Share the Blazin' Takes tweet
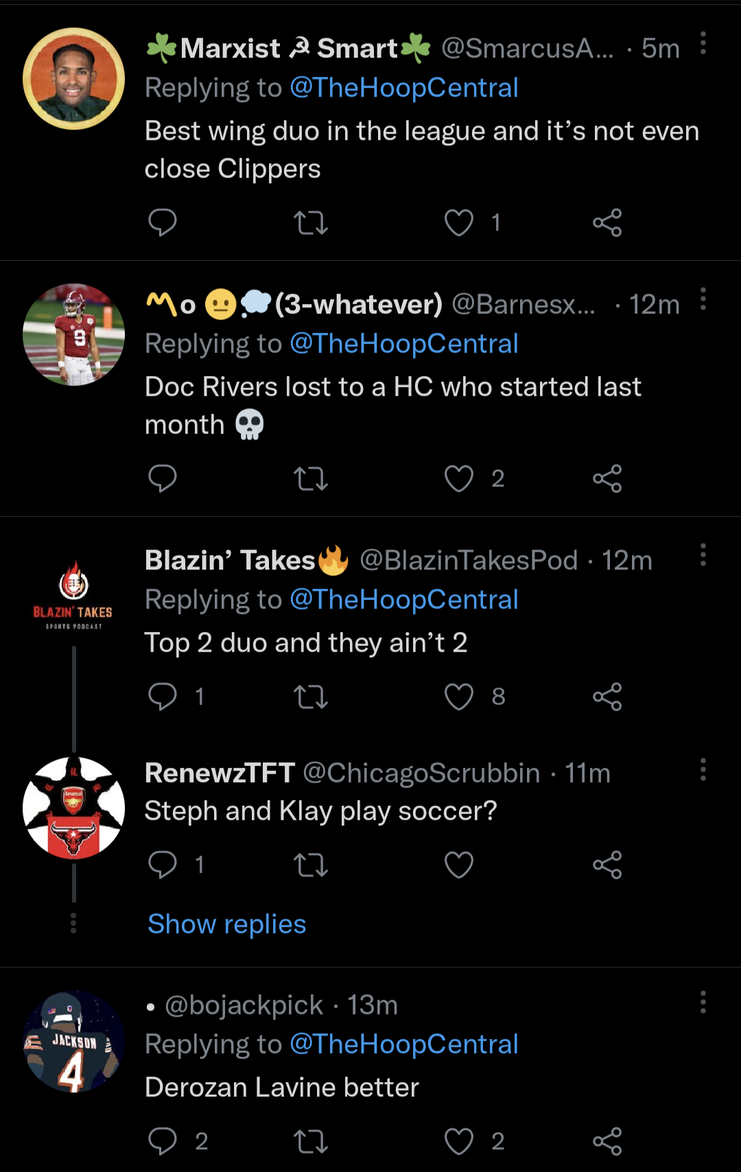741x1172 pixels. [607, 696]
